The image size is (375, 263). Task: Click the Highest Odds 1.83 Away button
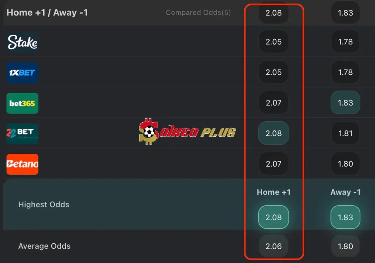point(345,217)
